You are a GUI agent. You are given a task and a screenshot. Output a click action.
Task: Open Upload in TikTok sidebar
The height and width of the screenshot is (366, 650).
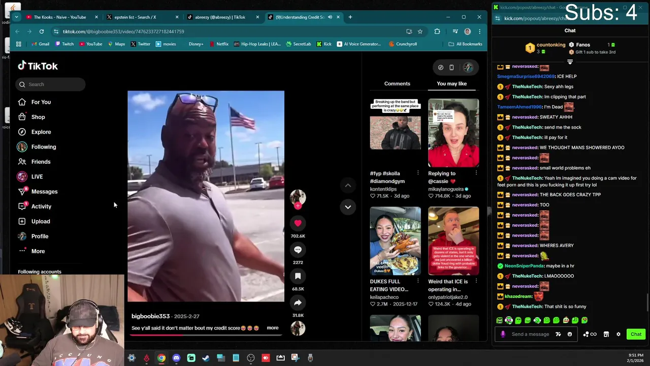click(41, 221)
